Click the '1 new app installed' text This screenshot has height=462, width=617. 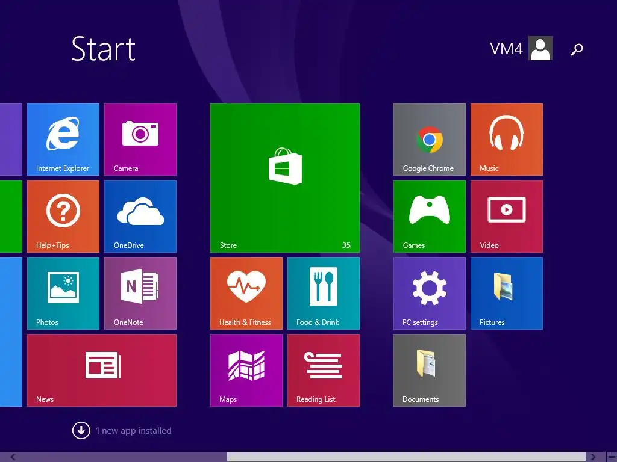click(133, 431)
